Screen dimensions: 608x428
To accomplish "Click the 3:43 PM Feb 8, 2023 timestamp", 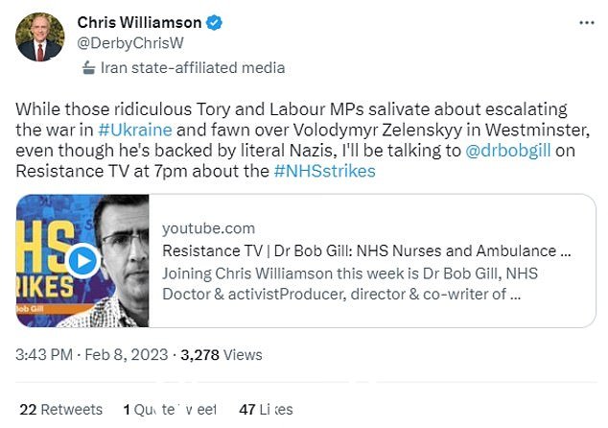I will [91, 355].
